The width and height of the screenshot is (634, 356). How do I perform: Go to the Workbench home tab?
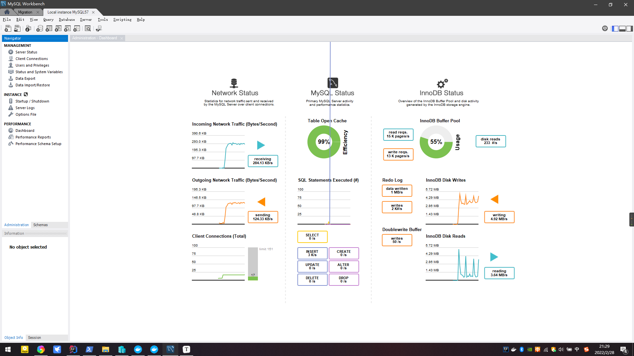tap(7, 12)
